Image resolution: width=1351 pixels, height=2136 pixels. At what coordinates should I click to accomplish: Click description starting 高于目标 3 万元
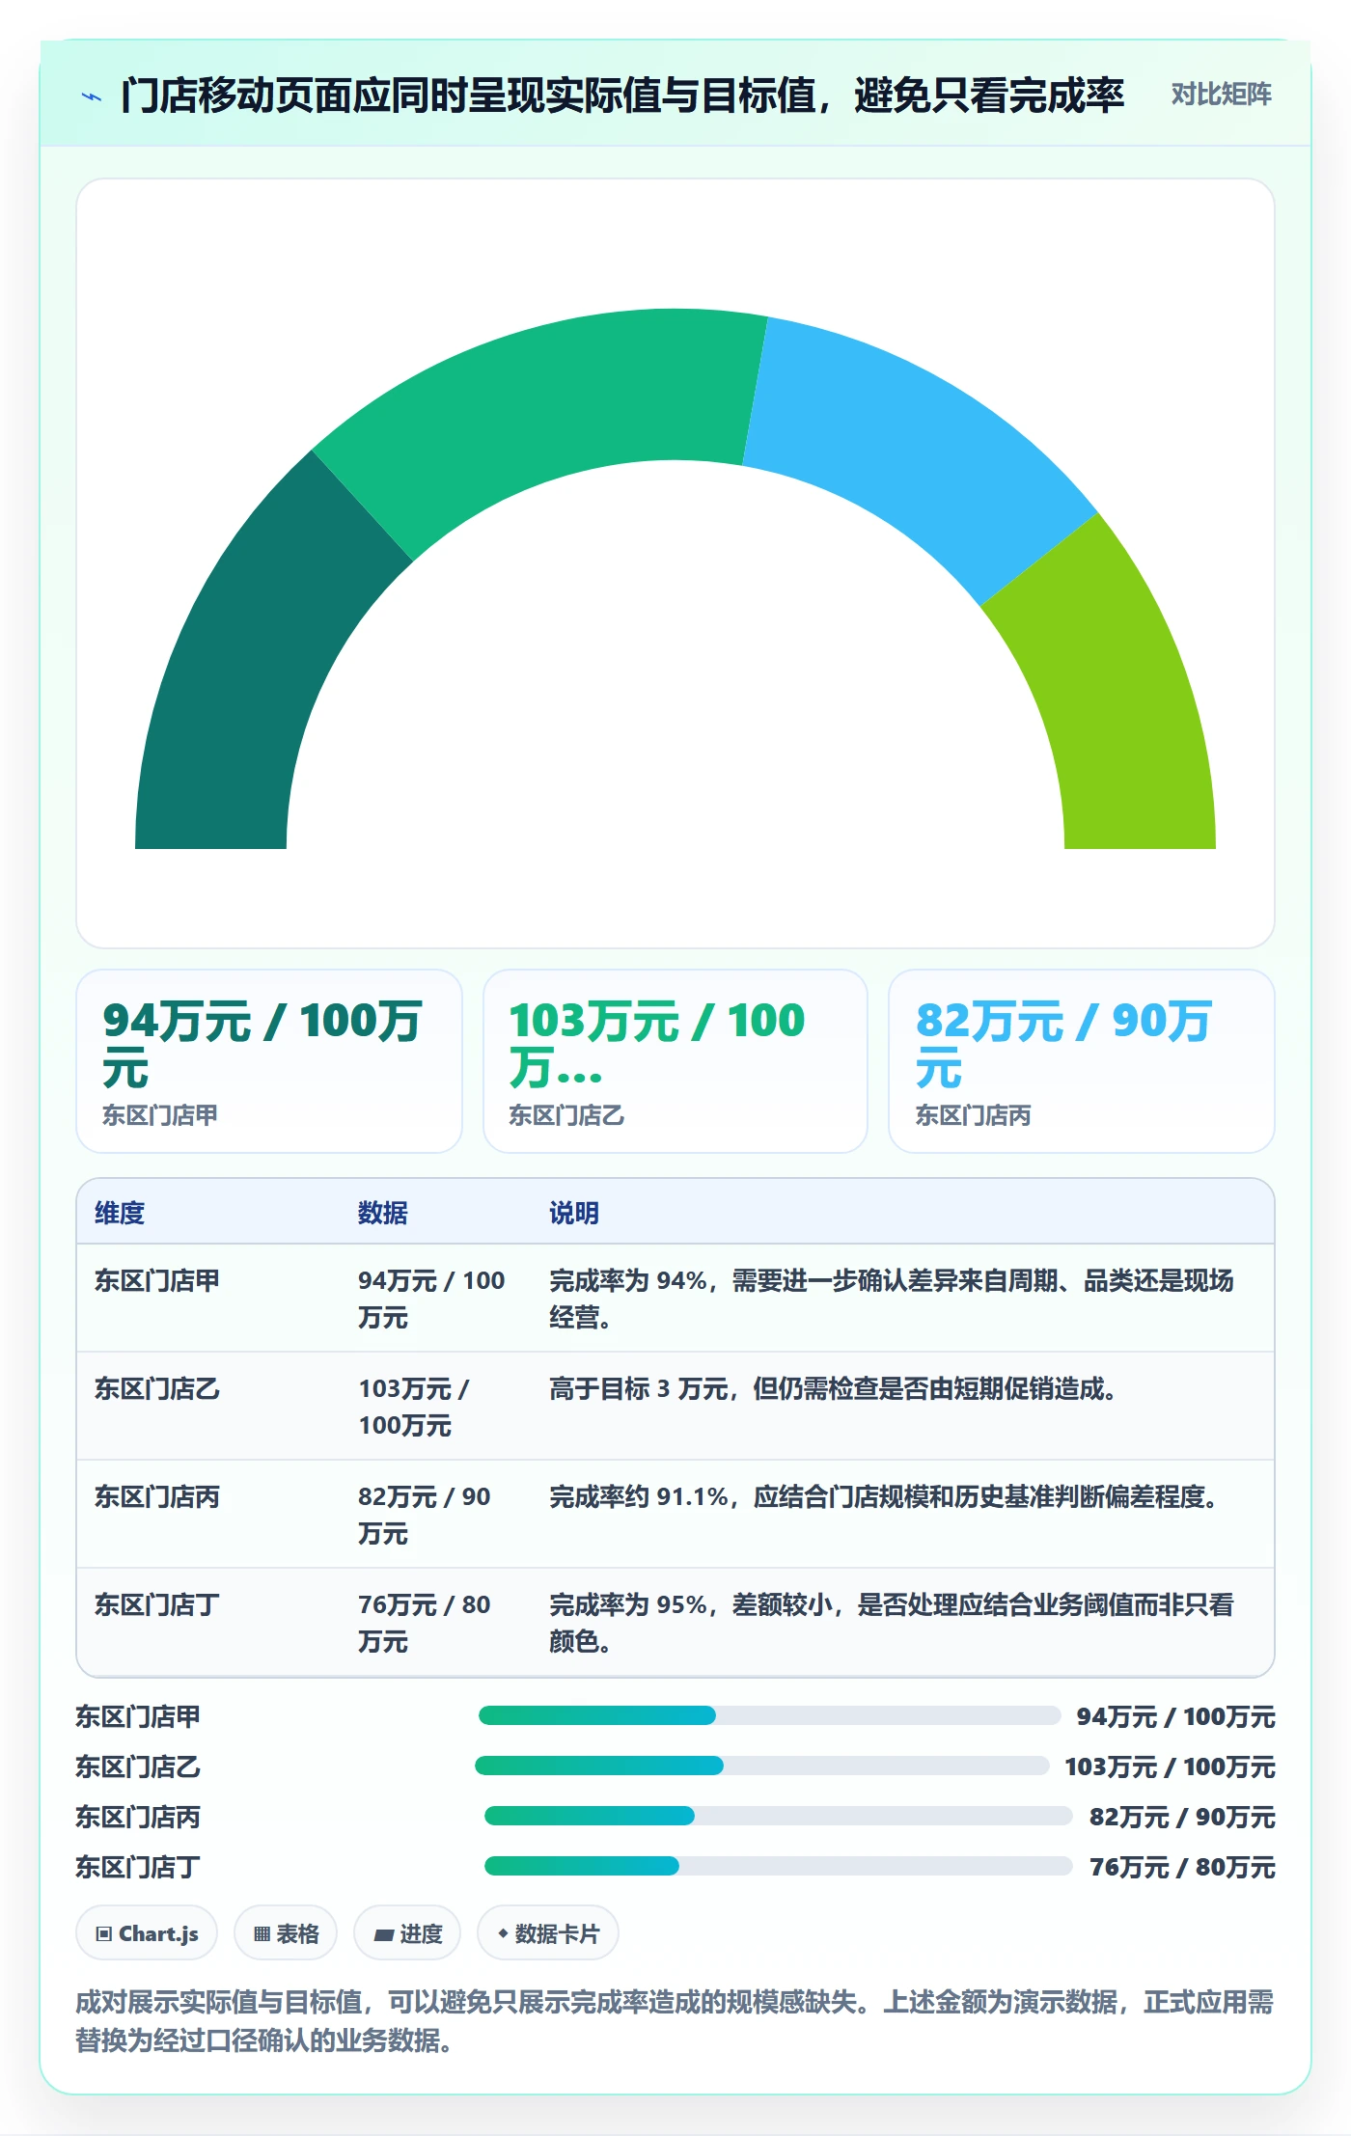(x=833, y=1388)
